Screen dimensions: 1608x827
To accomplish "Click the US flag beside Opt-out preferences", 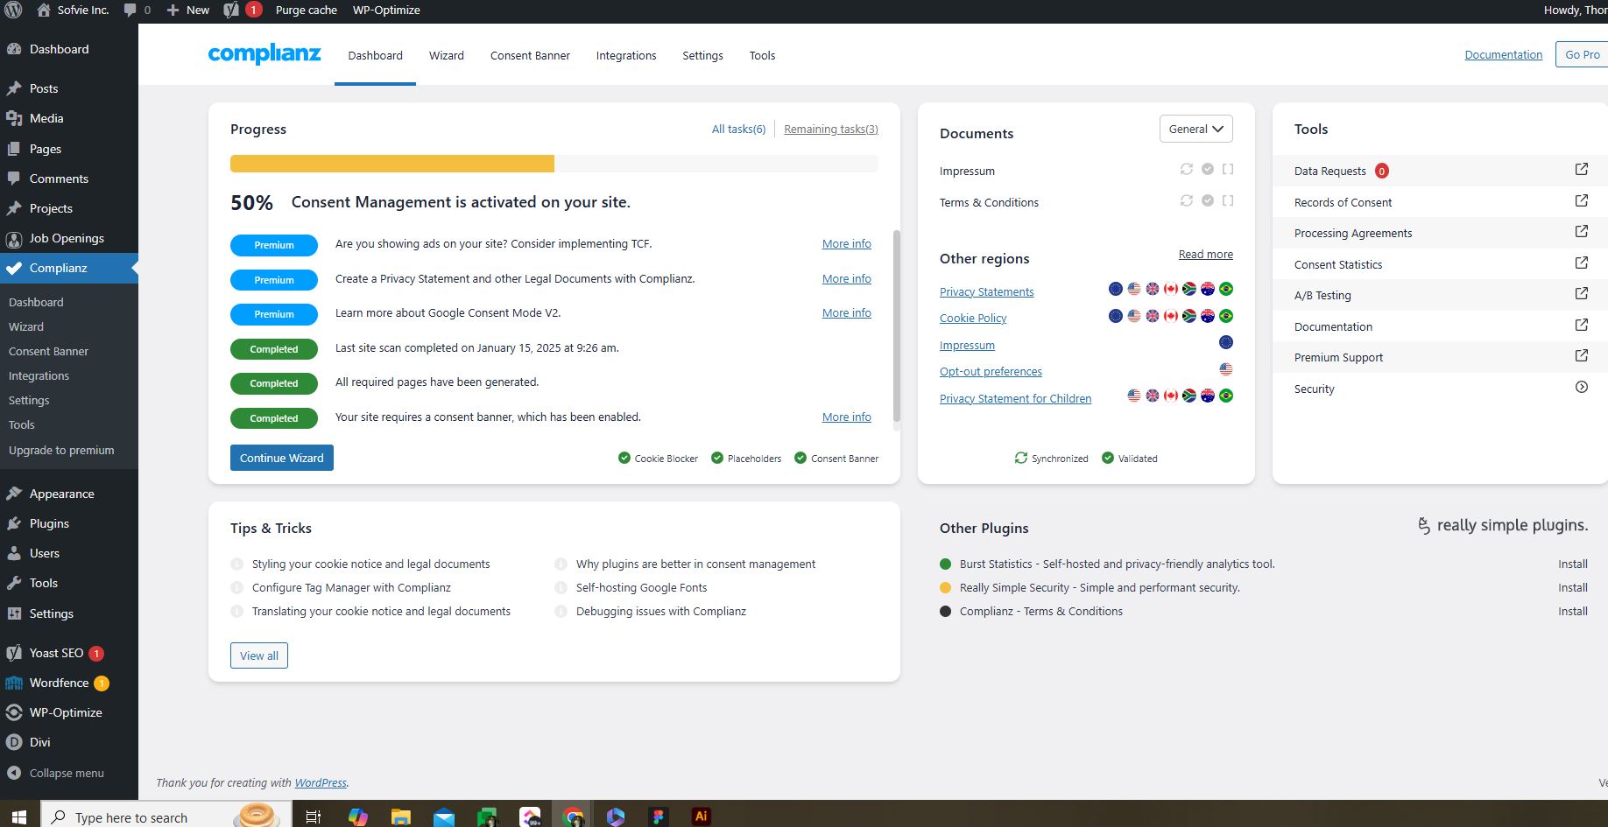I will (x=1226, y=369).
